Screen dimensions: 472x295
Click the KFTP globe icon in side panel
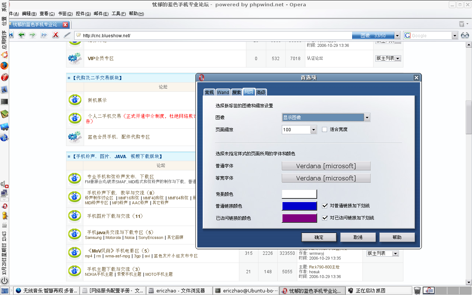click(x=4, y=138)
